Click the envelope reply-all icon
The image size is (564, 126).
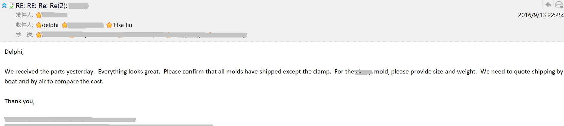coord(559,4)
